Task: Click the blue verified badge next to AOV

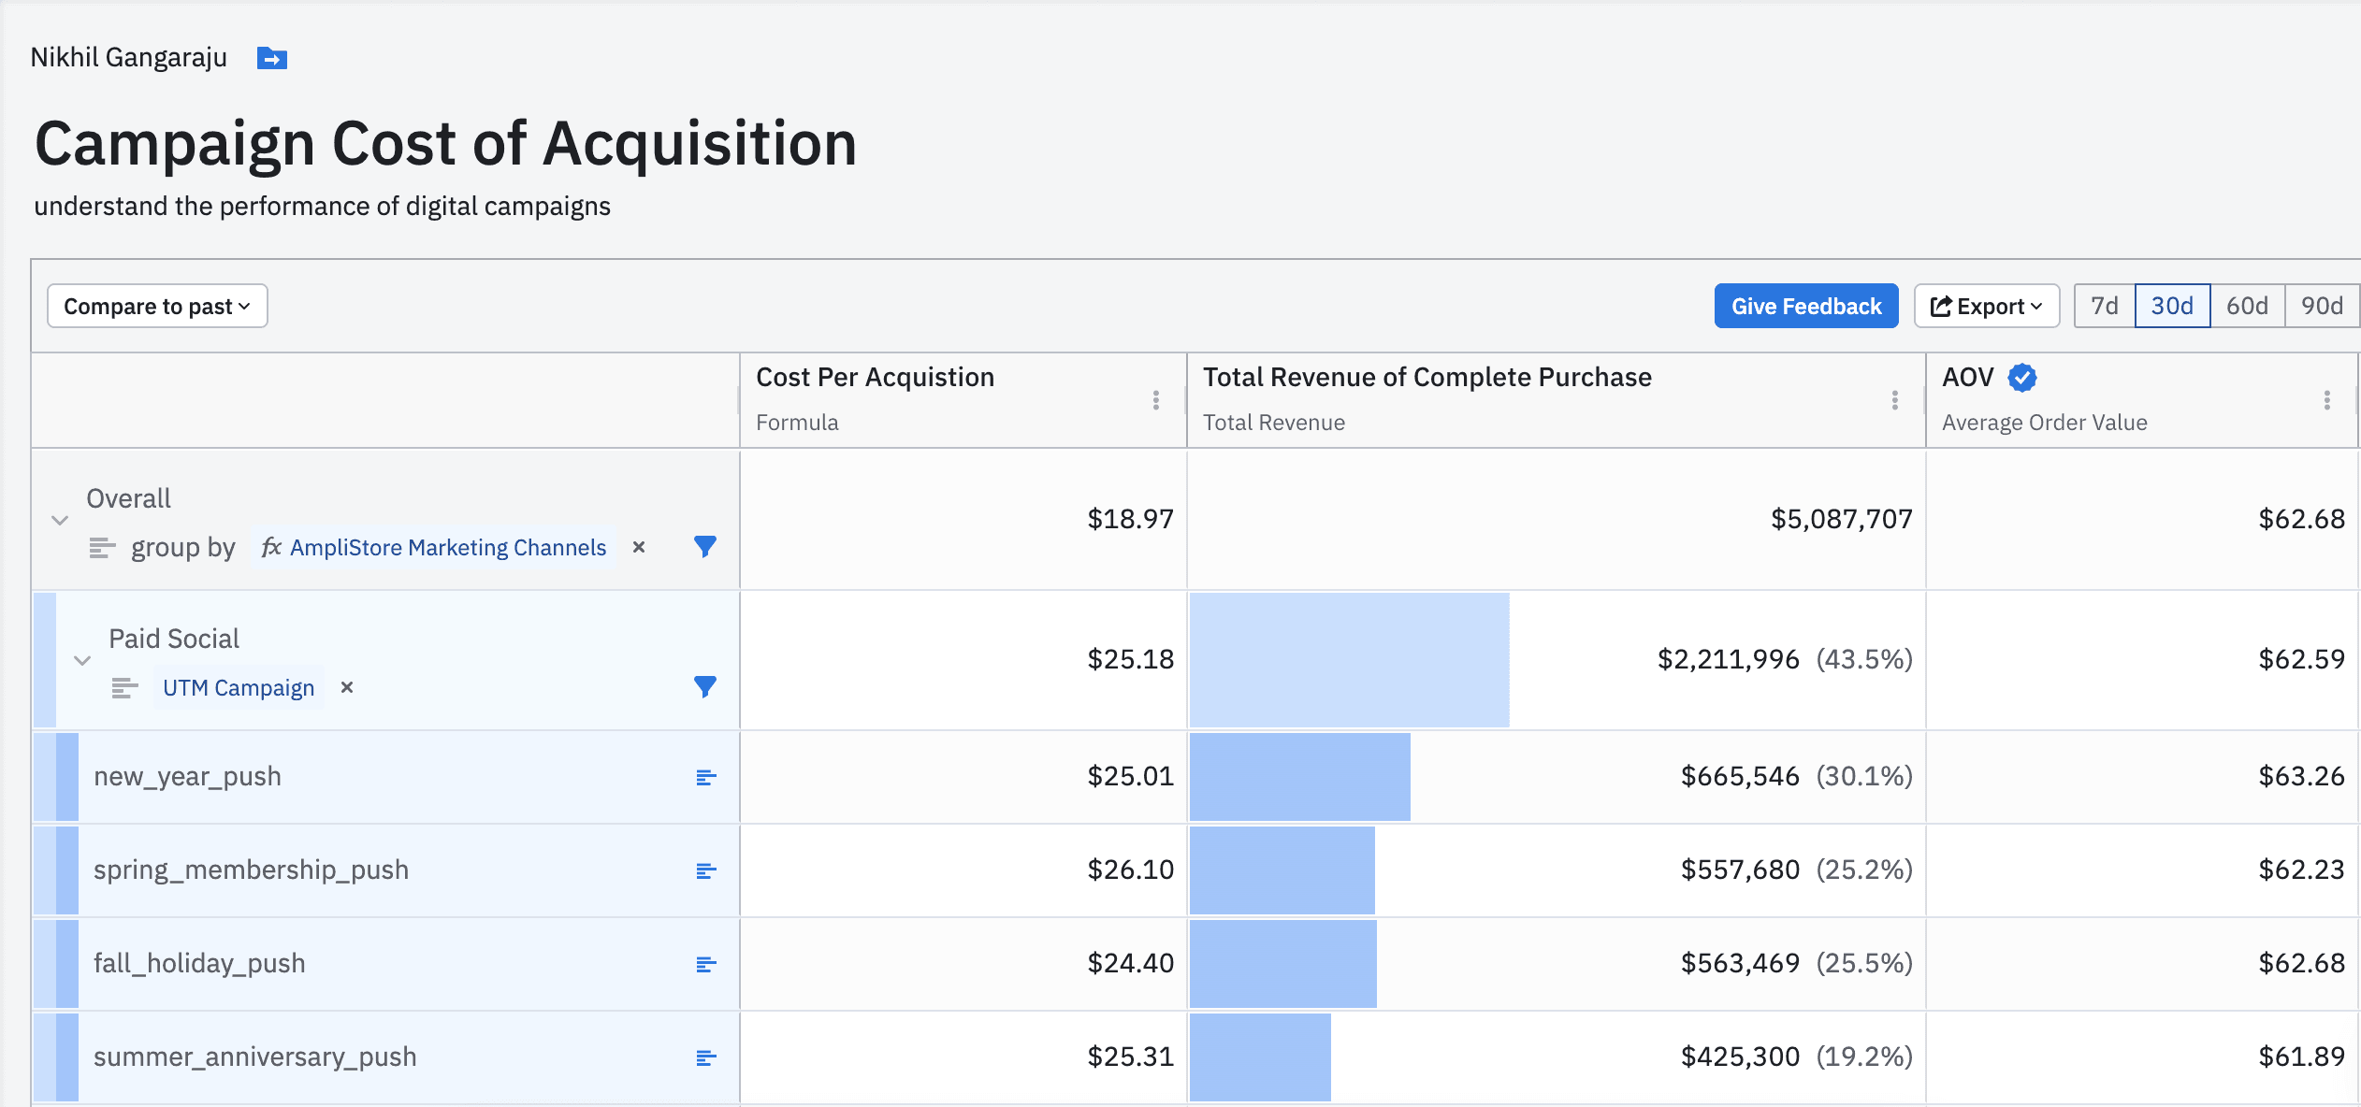Action: click(2021, 377)
